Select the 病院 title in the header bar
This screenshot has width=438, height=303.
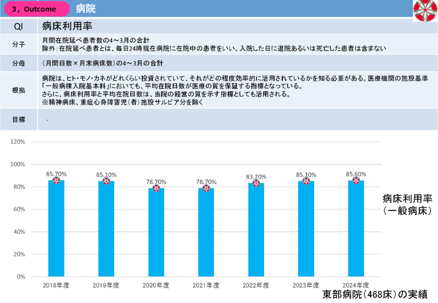click(86, 9)
